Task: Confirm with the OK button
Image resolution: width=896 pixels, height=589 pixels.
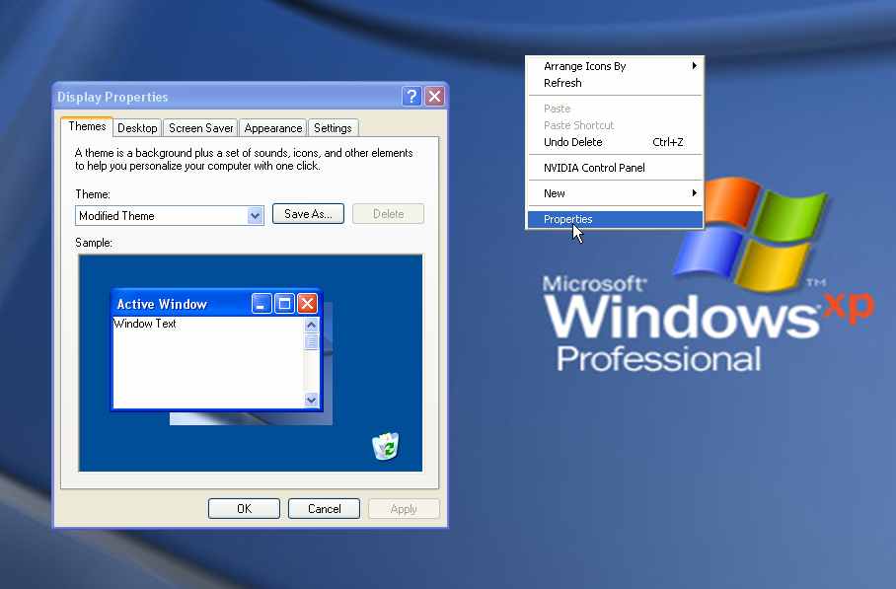Action: [x=244, y=508]
